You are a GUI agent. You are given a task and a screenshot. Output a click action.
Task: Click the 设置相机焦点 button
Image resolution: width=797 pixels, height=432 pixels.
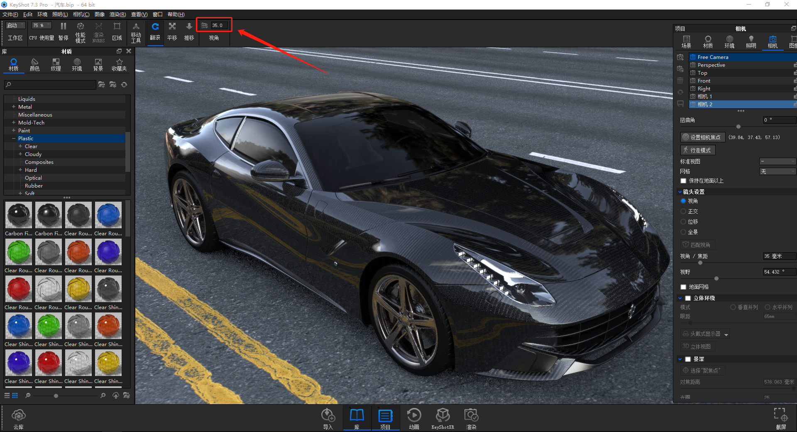(702, 137)
